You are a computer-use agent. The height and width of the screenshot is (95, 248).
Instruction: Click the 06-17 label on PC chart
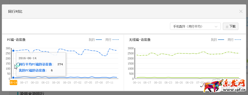pos(24,83)
